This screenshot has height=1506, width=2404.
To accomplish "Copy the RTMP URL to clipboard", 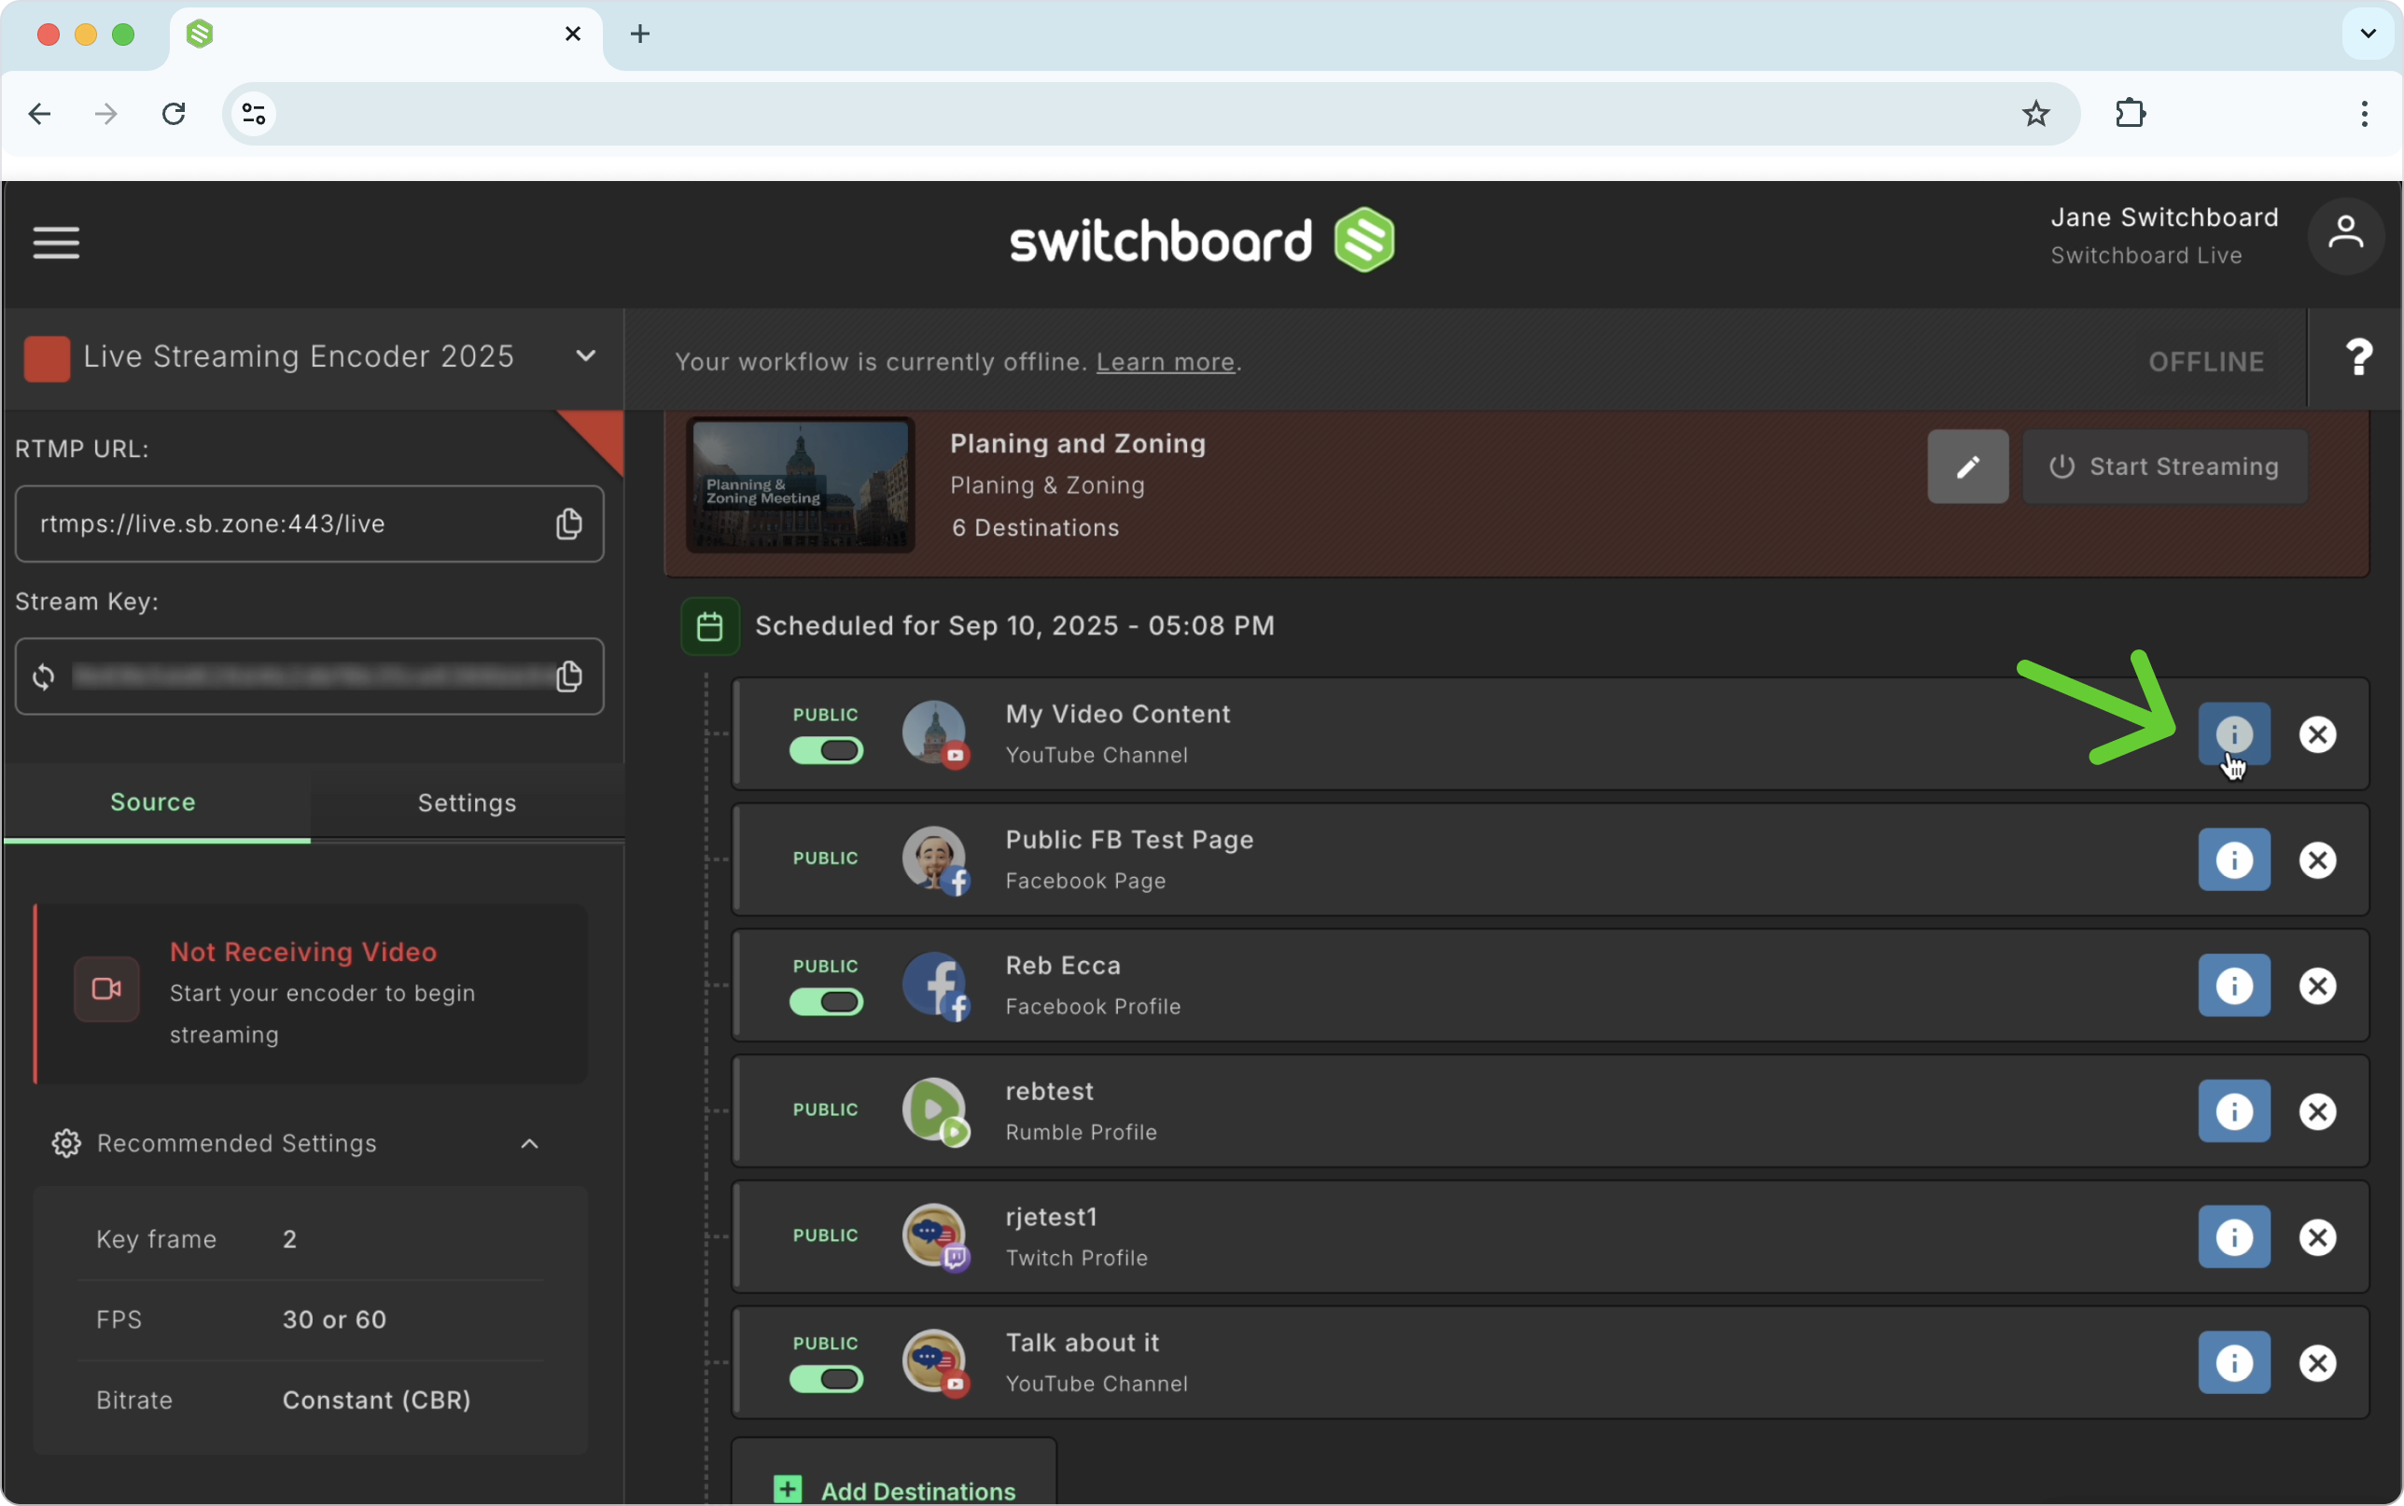I will point(568,523).
